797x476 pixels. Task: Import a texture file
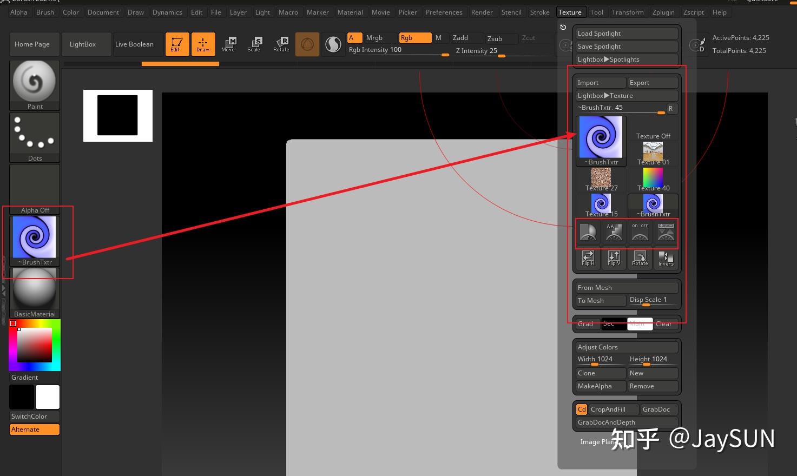(x=601, y=83)
